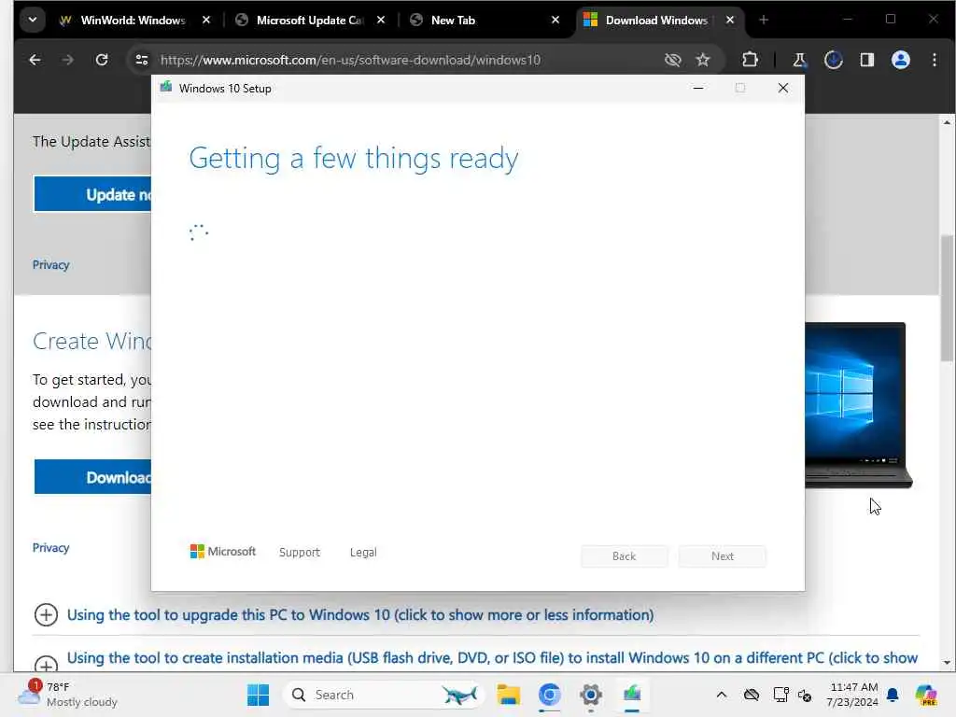Open the tab search dropdown arrow
The width and height of the screenshot is (956, 717).
(x=33, y=20)
